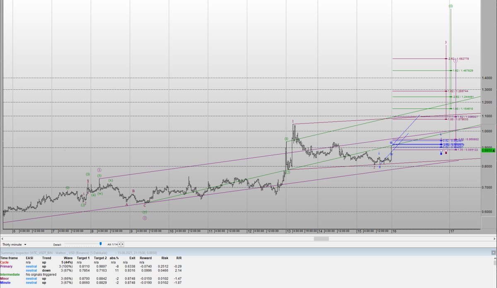Select Target 2 value 0.8829

[102, 283]
